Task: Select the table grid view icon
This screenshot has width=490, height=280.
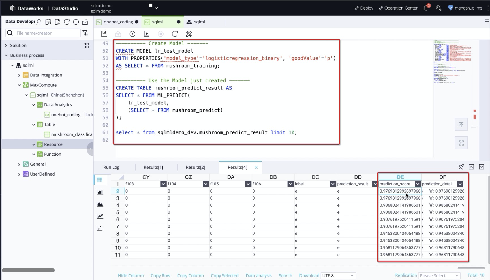Action: click(x=100, y=180)
